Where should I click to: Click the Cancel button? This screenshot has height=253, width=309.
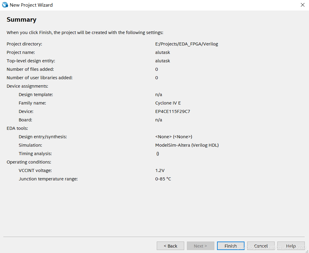click(260, 246)
